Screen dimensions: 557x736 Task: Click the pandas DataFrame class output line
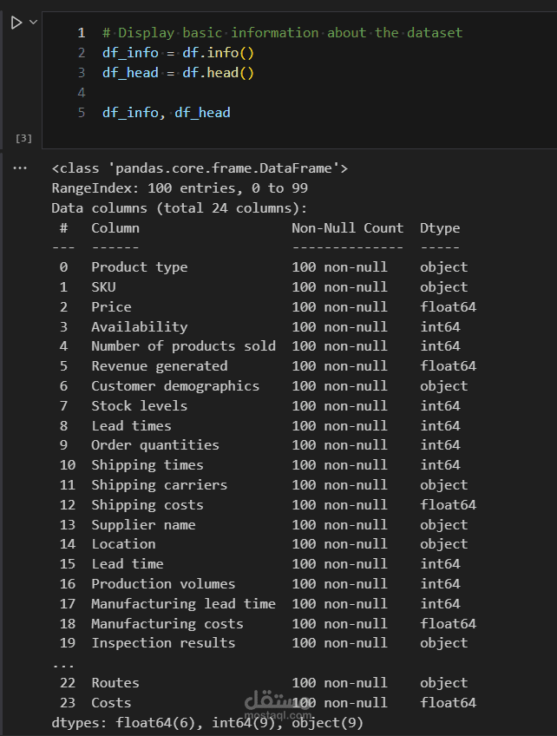point(200,168)
